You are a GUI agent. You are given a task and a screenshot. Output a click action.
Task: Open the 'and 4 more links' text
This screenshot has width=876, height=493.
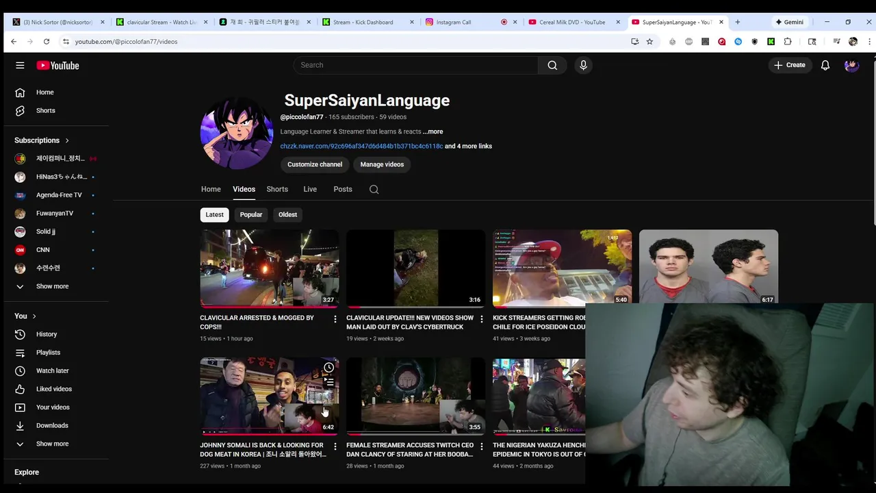pos(468,146)
